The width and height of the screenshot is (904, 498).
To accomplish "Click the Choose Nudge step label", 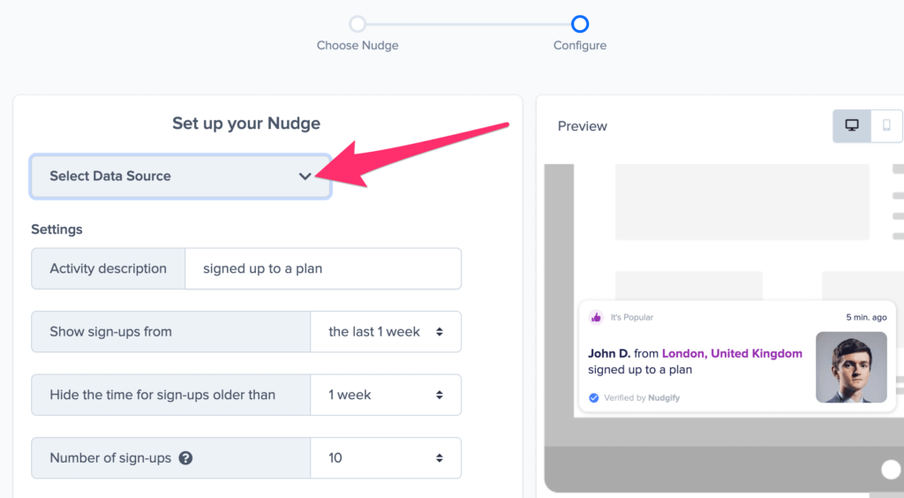I will click(358, 46).
